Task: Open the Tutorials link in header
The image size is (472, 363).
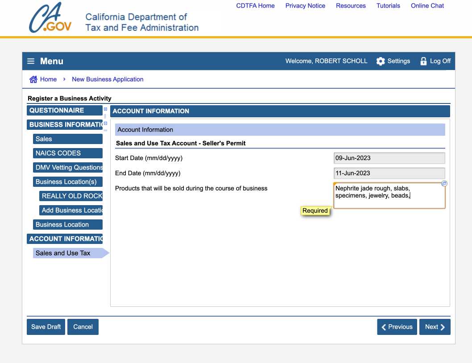Action: point(388,6)
